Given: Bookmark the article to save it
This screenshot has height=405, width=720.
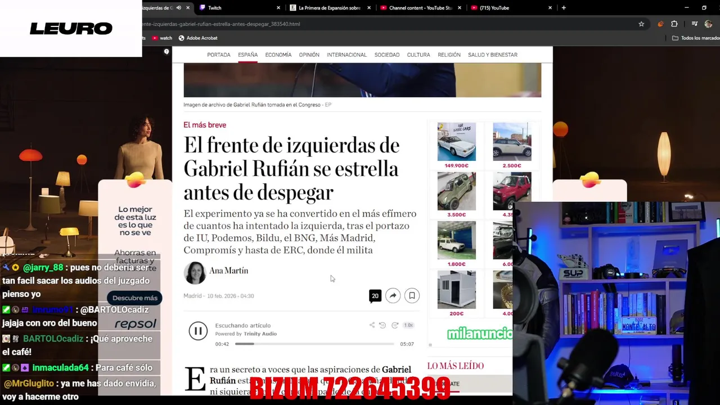Looking at the screenshot, I should pos(412,296).
